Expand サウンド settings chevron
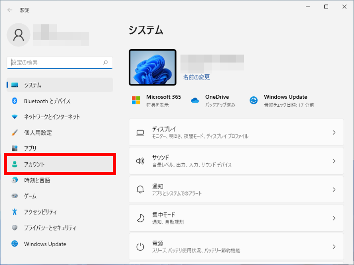Screen dimensions: 354x265 coord(334,161)
